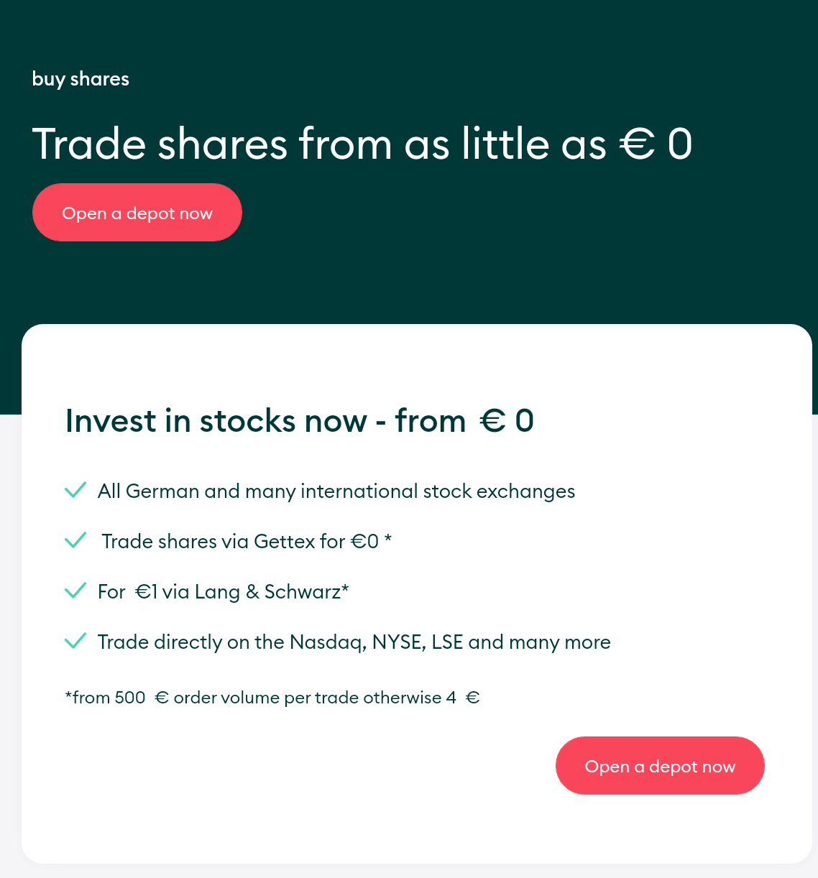This screenshot has height=878, width=818.
Task: Click euro symbol in 'Invest in stocks now' heading
Action: point(492,421)
